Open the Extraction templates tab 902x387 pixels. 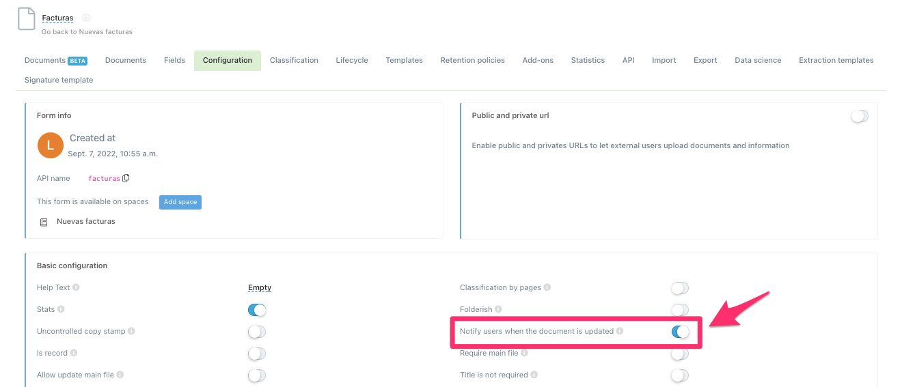point(836,60)
